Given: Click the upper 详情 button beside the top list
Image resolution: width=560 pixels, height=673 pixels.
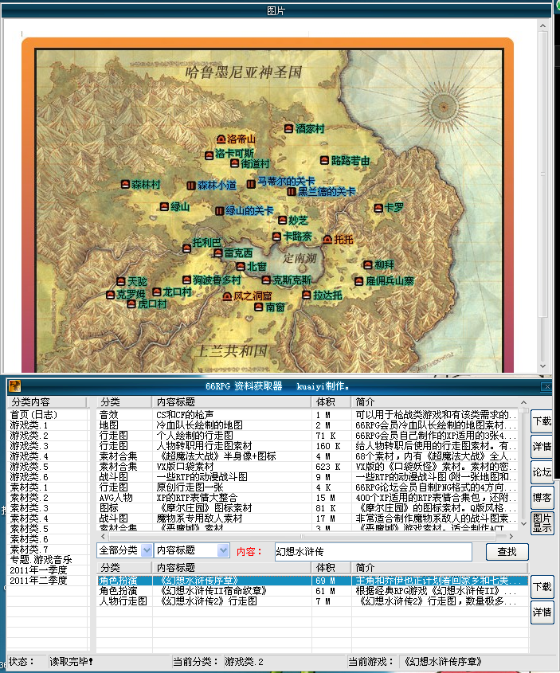Looking at the screenshot, I should 542,446.
